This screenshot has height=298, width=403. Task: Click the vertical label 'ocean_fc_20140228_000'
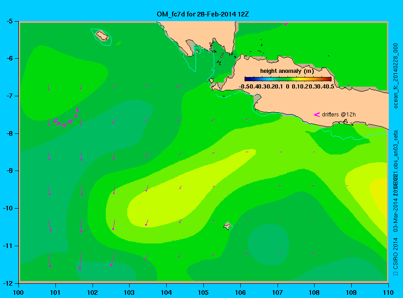click(396, 76)
